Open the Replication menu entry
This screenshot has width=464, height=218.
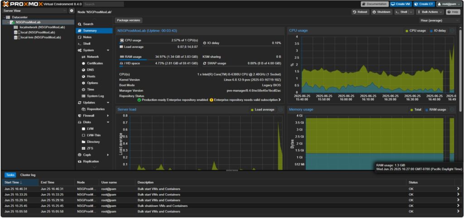point(94,161)
